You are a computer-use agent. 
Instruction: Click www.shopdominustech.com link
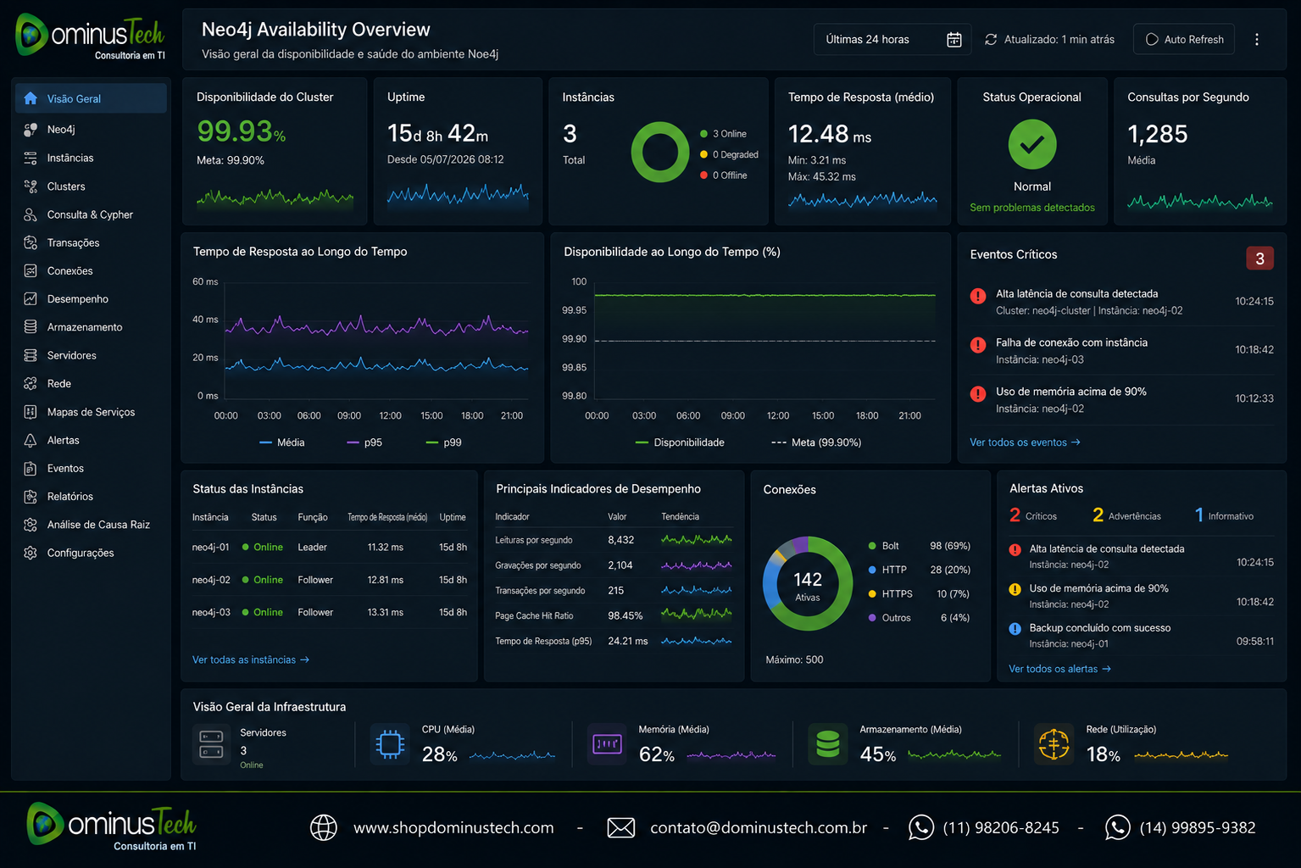[453, 828]
